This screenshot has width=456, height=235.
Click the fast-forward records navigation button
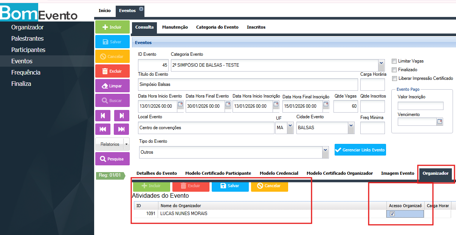[121, 129]
